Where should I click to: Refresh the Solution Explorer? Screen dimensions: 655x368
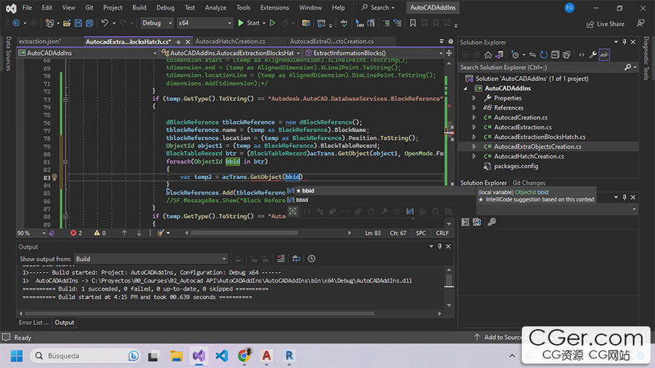point(543,55)
